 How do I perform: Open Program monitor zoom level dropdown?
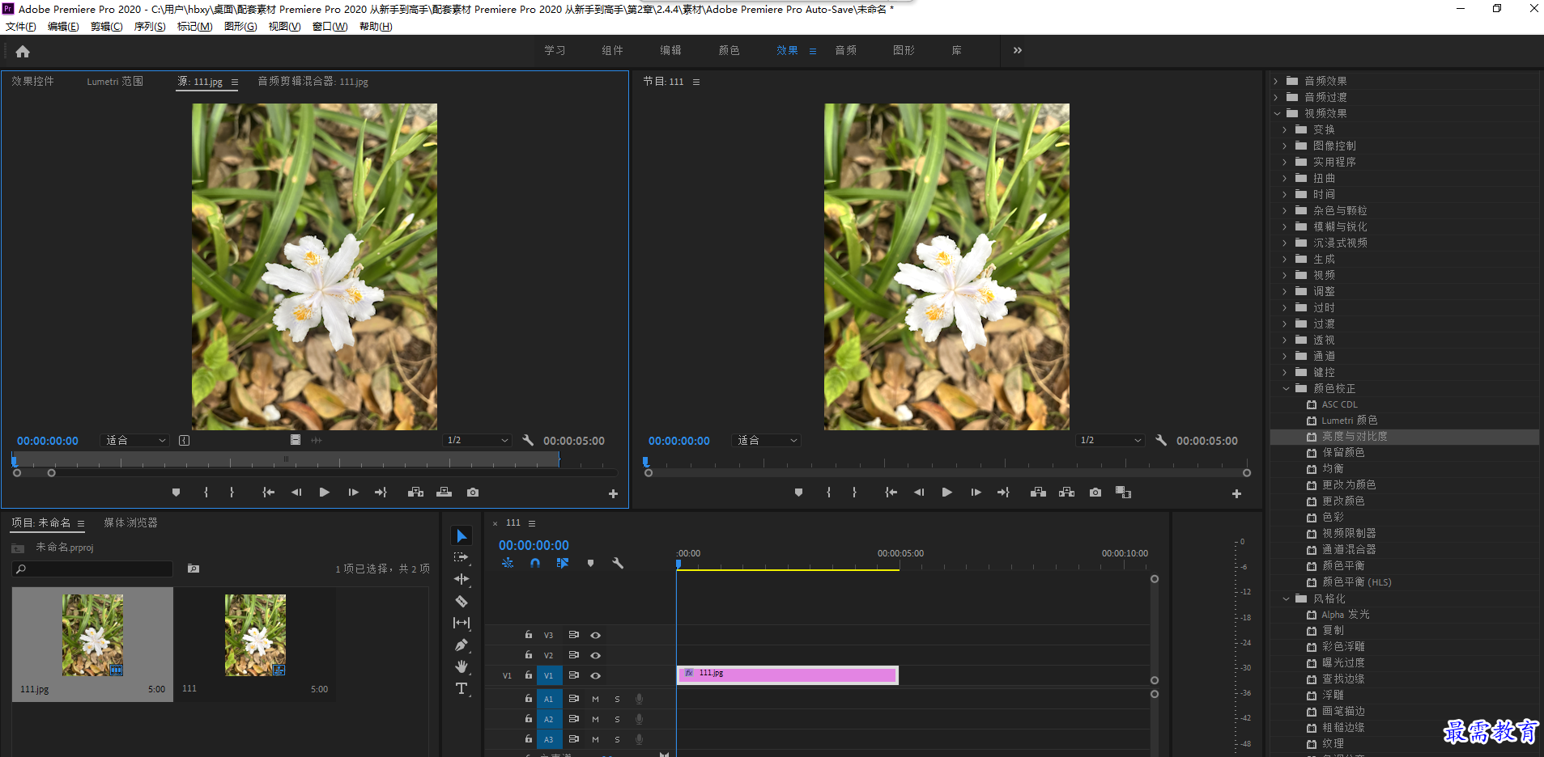click(767, 440)
